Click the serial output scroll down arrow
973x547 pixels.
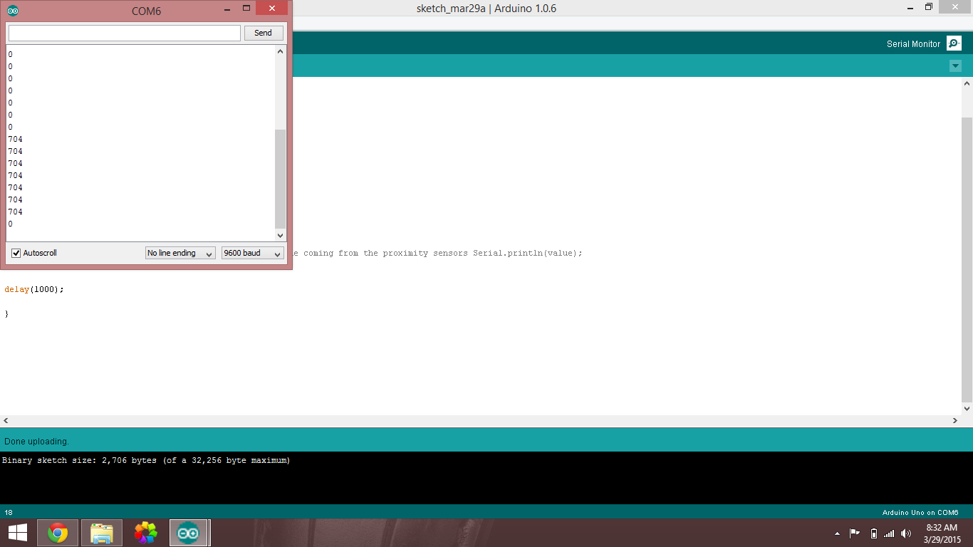point(280,236)
